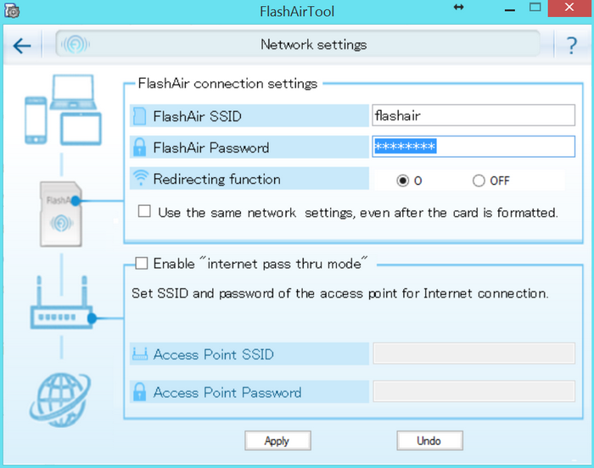Click the Redirecting function label

216,179
